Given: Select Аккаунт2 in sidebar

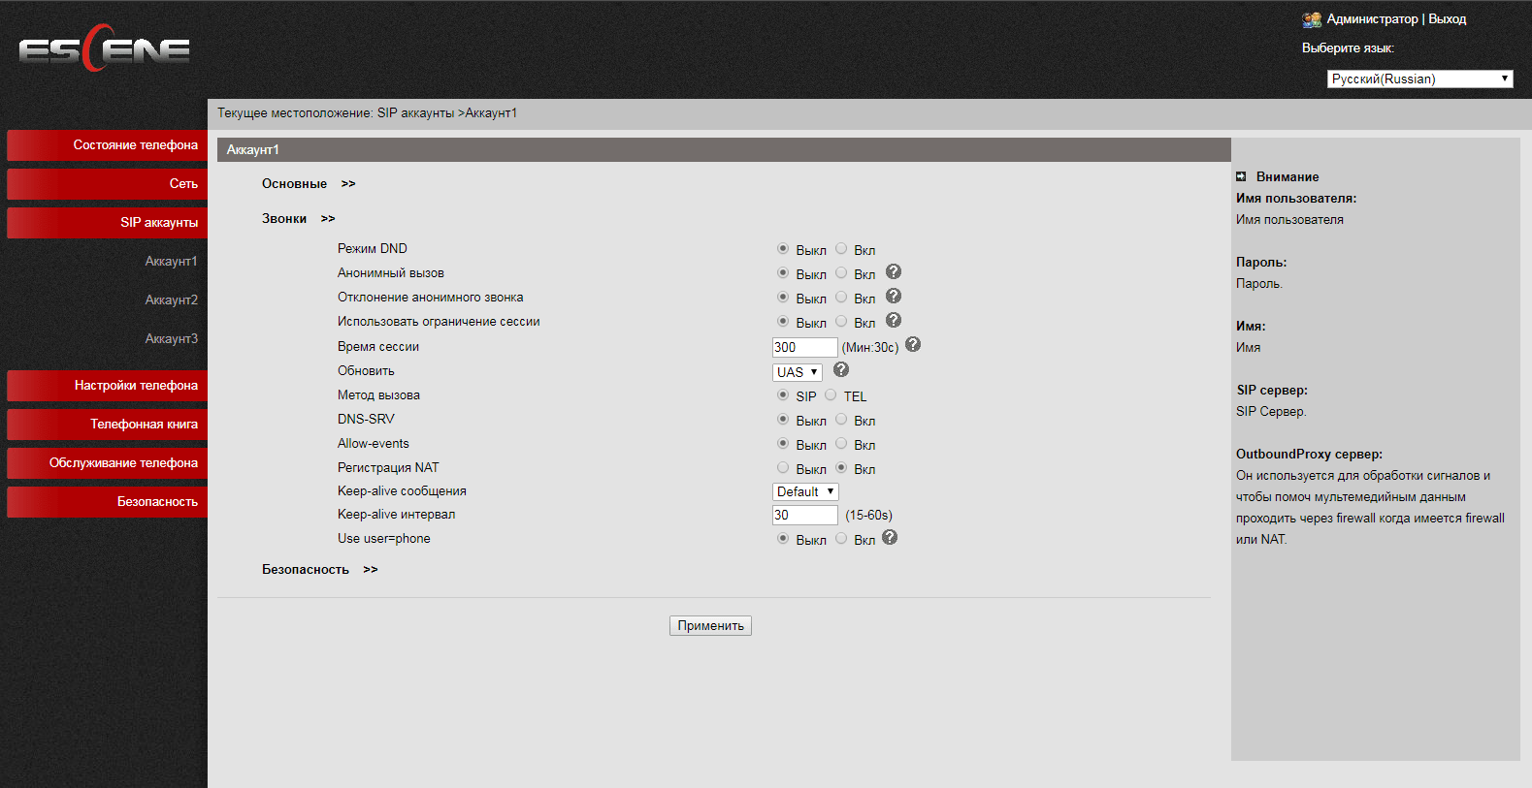Looking at the screenshot, I should (x=171, y=299).
